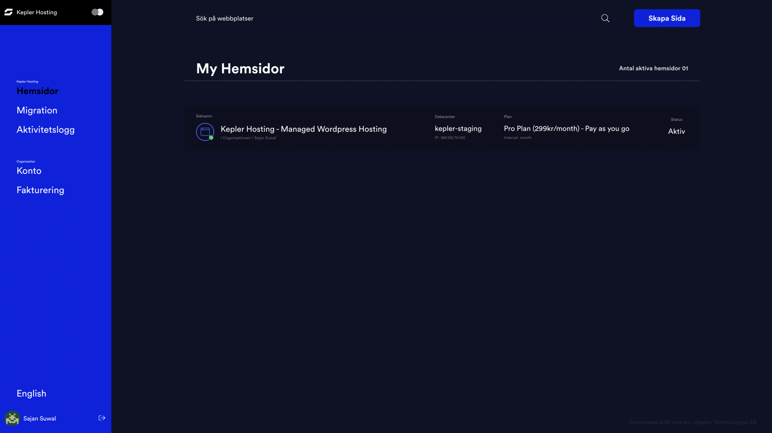This screenshot has width=772, height=433.
Task: Click the Kepler Hosting logo icon
Action: [8, 12]
